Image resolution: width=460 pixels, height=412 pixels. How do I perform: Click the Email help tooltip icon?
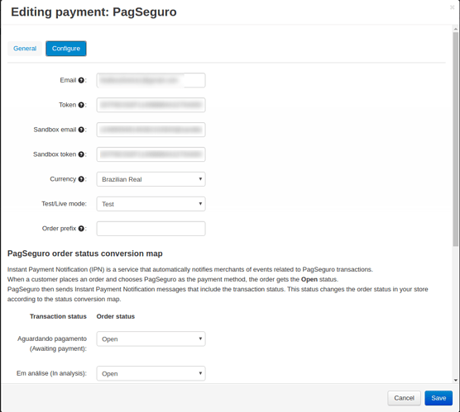tap(81, 80)
